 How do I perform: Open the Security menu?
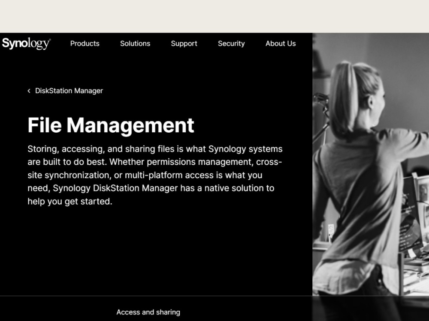click(x=231, y=44)
